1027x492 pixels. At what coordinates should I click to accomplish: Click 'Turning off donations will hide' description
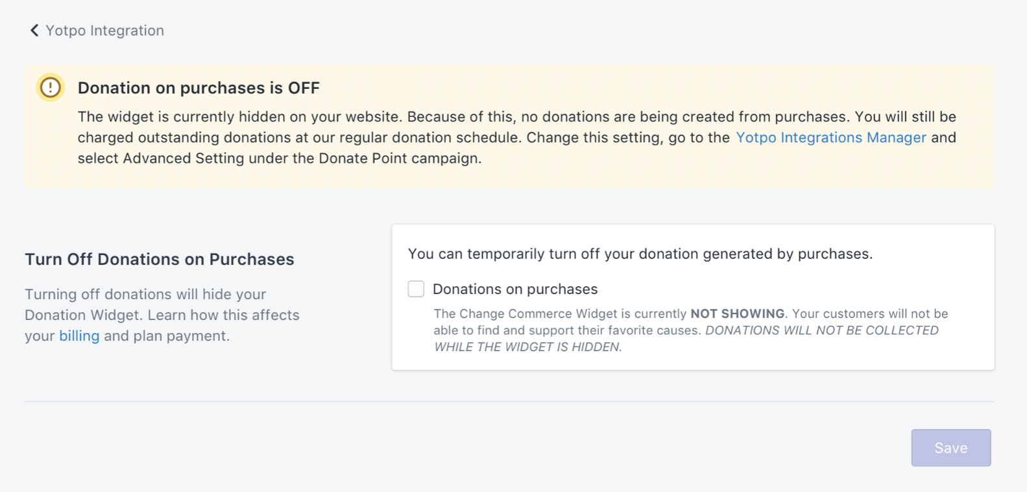(146, 294)
